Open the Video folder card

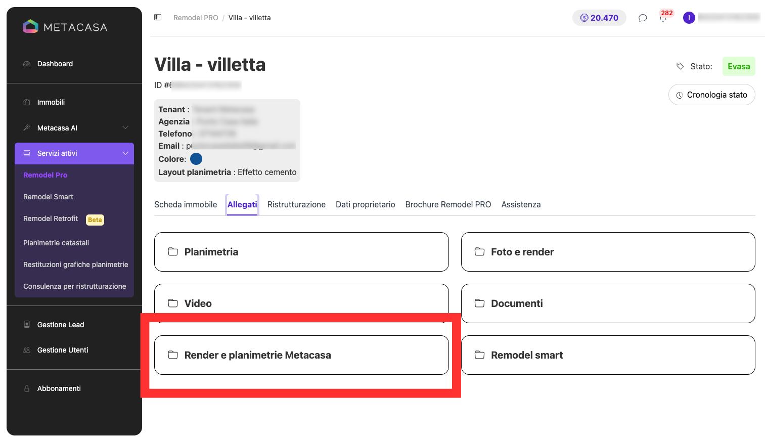coord(301,303)
